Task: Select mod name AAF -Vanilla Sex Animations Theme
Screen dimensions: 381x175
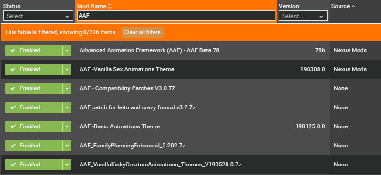Action: (127, 69)
